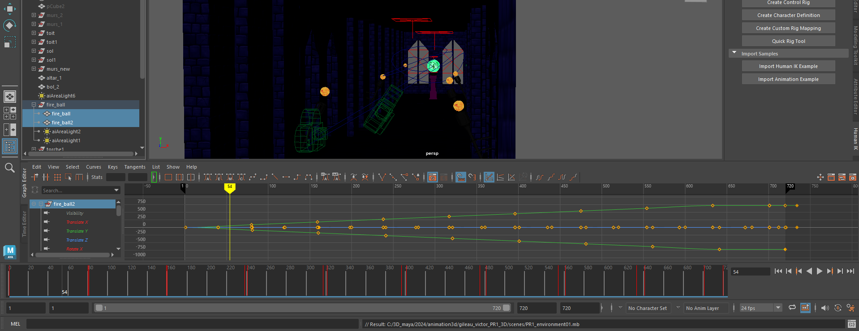
Task: Open animation preferences running-man icon
Action: tap(850, 308)
